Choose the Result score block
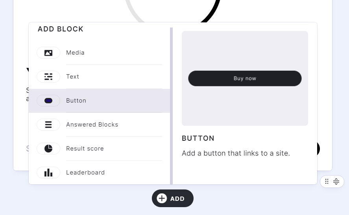This screenshot has width=349, height=215. pos(85,149)
